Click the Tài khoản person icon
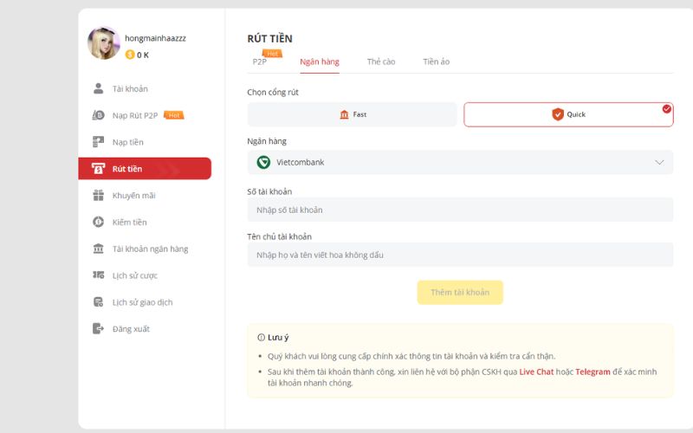Image resolution: width=693 pixels, height=433 pixels. pos(98,89)
